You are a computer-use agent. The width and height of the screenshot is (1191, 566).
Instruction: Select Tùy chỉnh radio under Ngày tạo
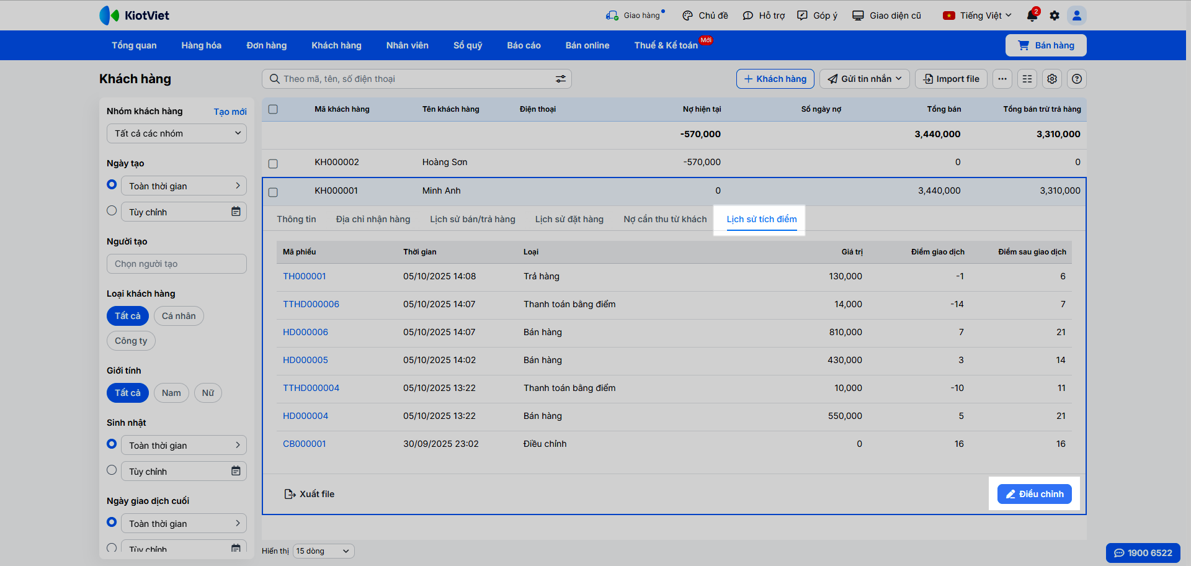112,211
